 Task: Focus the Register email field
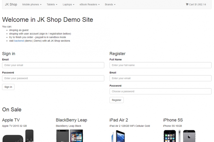(160, 78)
